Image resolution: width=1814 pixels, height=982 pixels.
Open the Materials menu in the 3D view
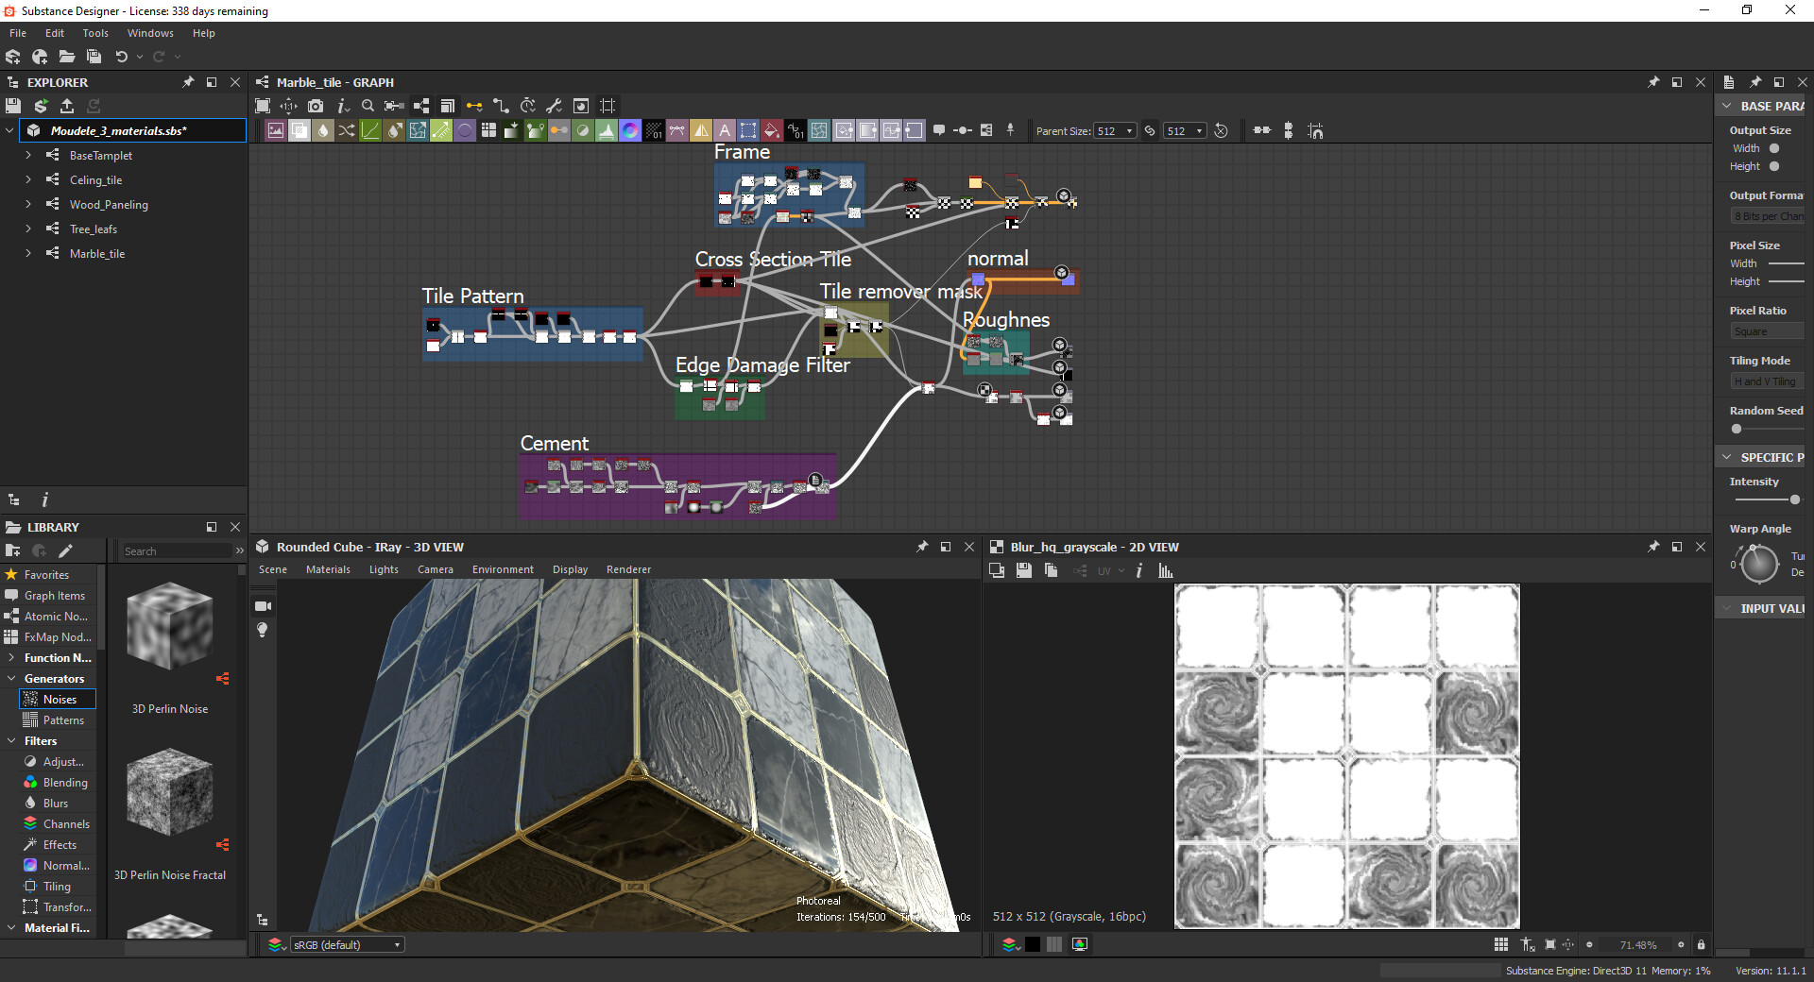[328, 569]
